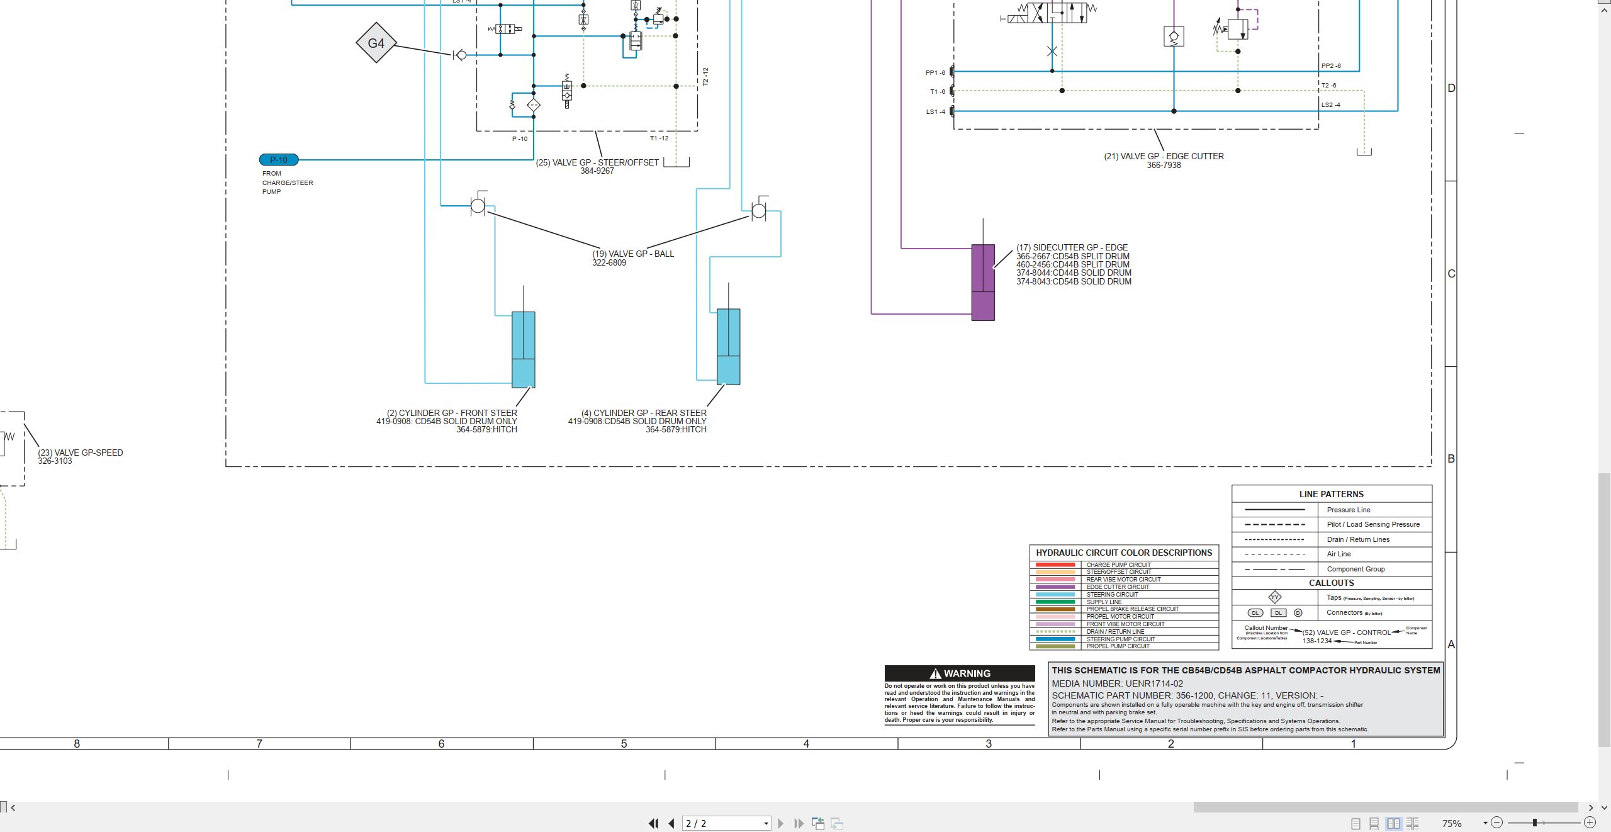
Task: Return to the previous view
Action: click(x=818, y=823)
